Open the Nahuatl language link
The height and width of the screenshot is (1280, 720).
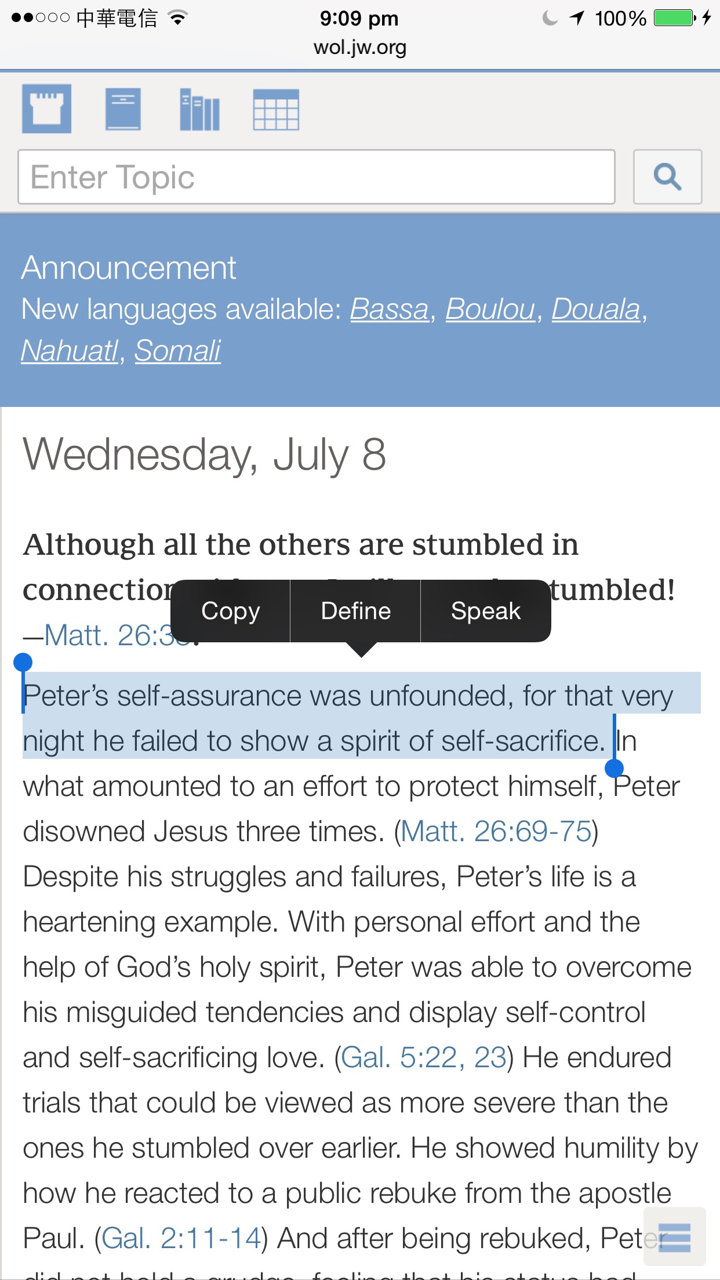pyautogui.click(x=70, y=351)
